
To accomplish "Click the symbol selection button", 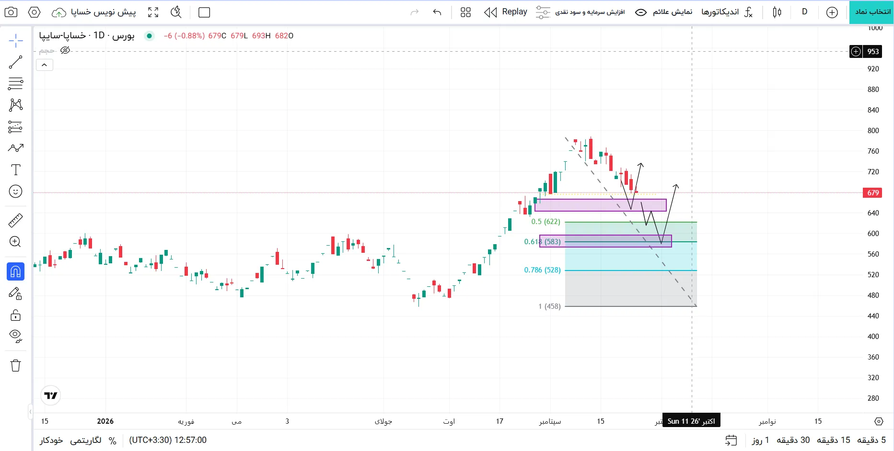I will (871, 12).
